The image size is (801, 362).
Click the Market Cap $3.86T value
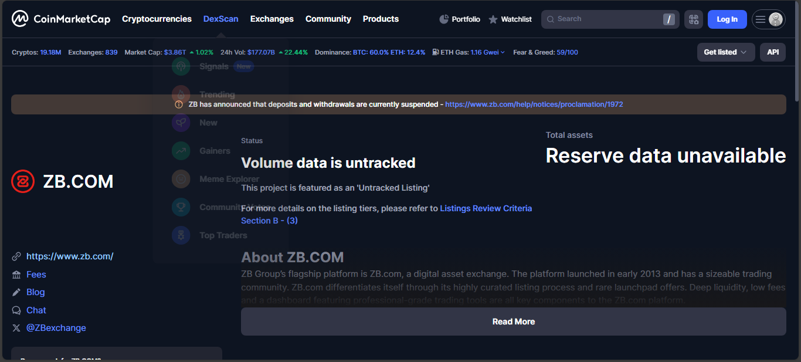(x=175, y=52)
